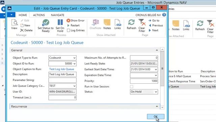Image resolution: width=216 pixels, height=122 pixels.
Task: Click Maximum No. of Attempts field
Action: 144,58
